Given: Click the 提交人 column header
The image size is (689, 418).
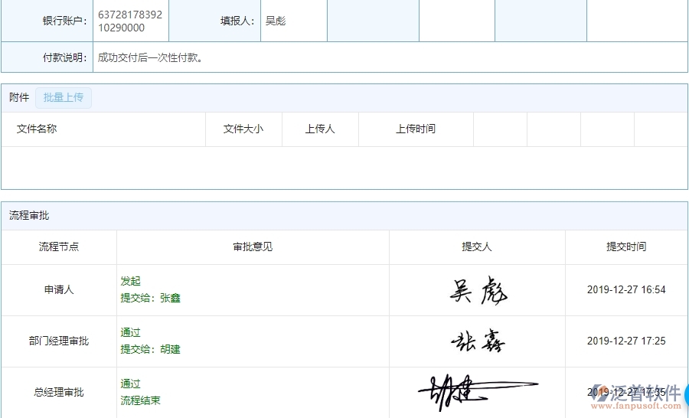Looking at the screenshot, I should click(x=477, y=247).
